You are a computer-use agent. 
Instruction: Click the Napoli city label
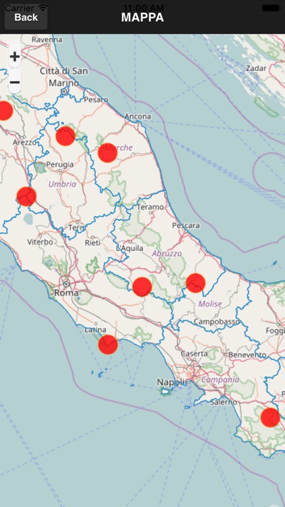[171, 382]
